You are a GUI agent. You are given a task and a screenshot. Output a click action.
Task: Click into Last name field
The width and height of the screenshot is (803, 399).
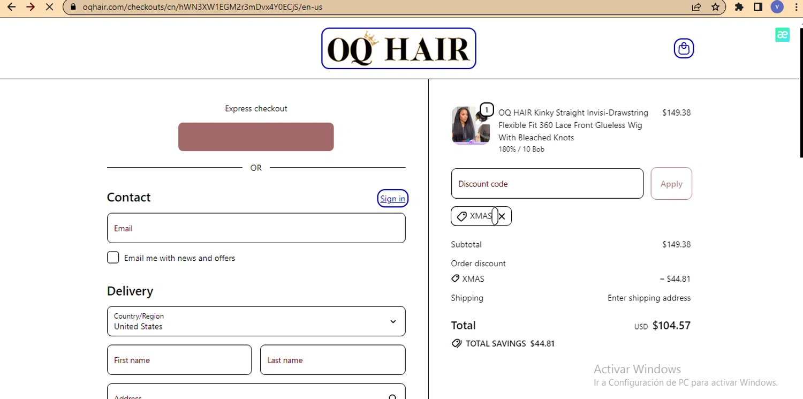[332, 360]
